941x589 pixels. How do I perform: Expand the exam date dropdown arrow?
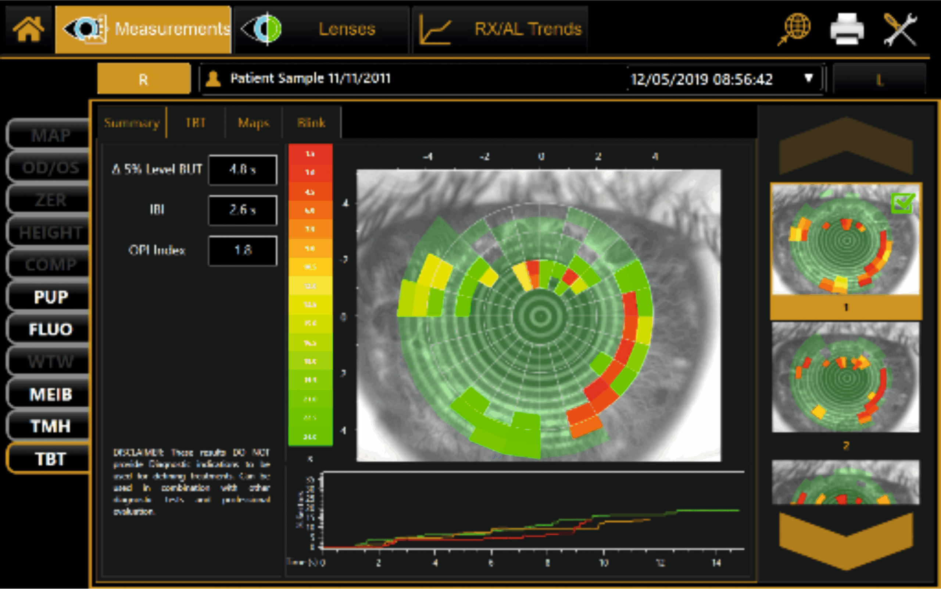point(809,79)
